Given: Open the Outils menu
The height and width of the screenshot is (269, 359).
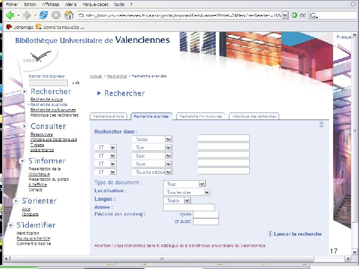Looking at the screenshot, I should click(119, 4).
